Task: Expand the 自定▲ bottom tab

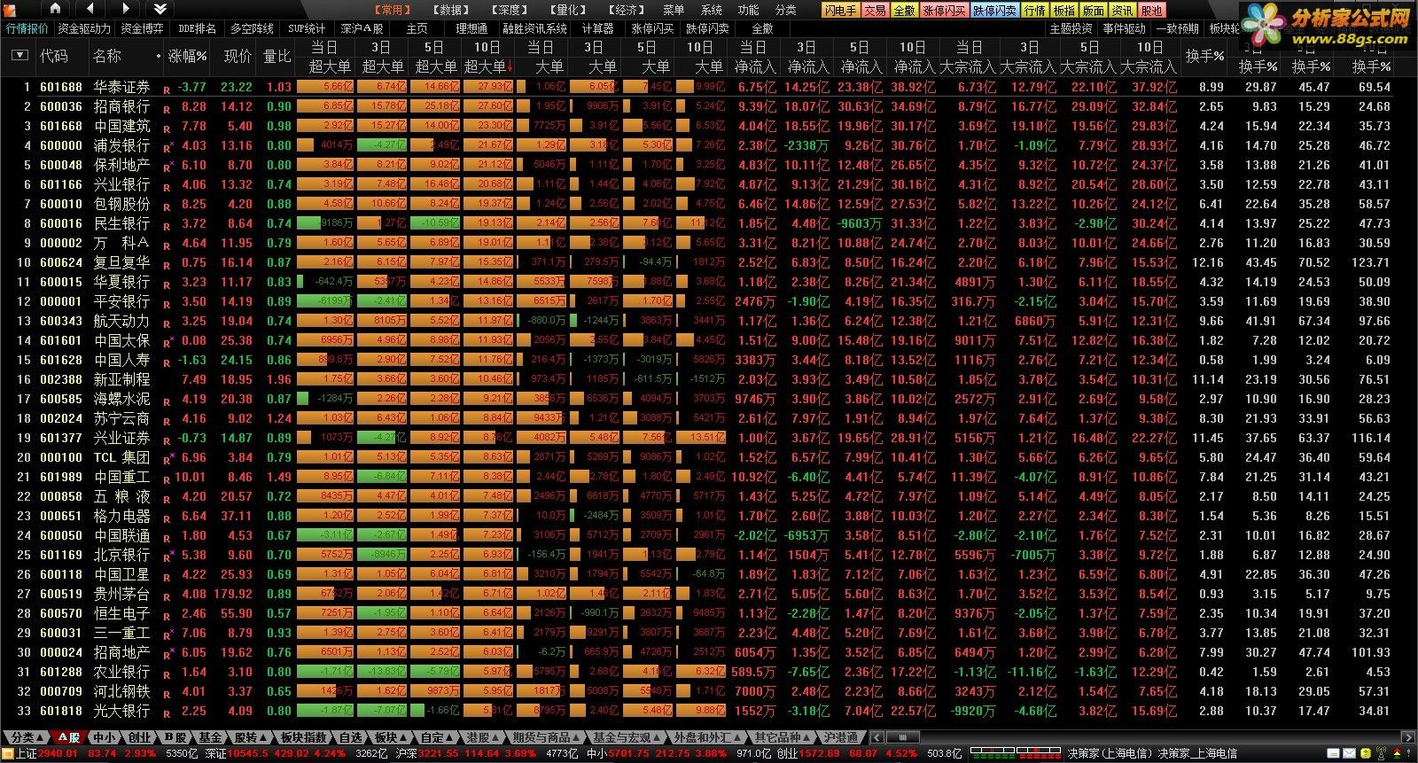Action: (437, 737)
